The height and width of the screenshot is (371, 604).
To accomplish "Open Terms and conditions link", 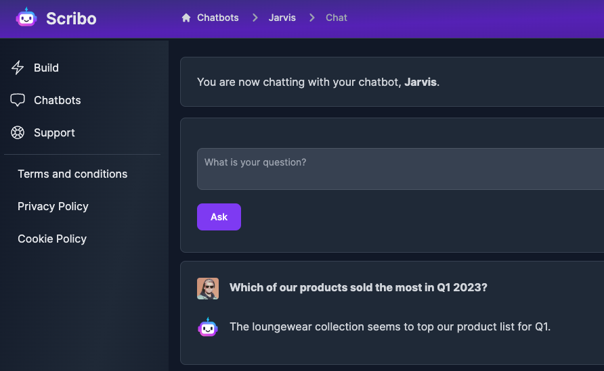I will [x=72, y=174].
